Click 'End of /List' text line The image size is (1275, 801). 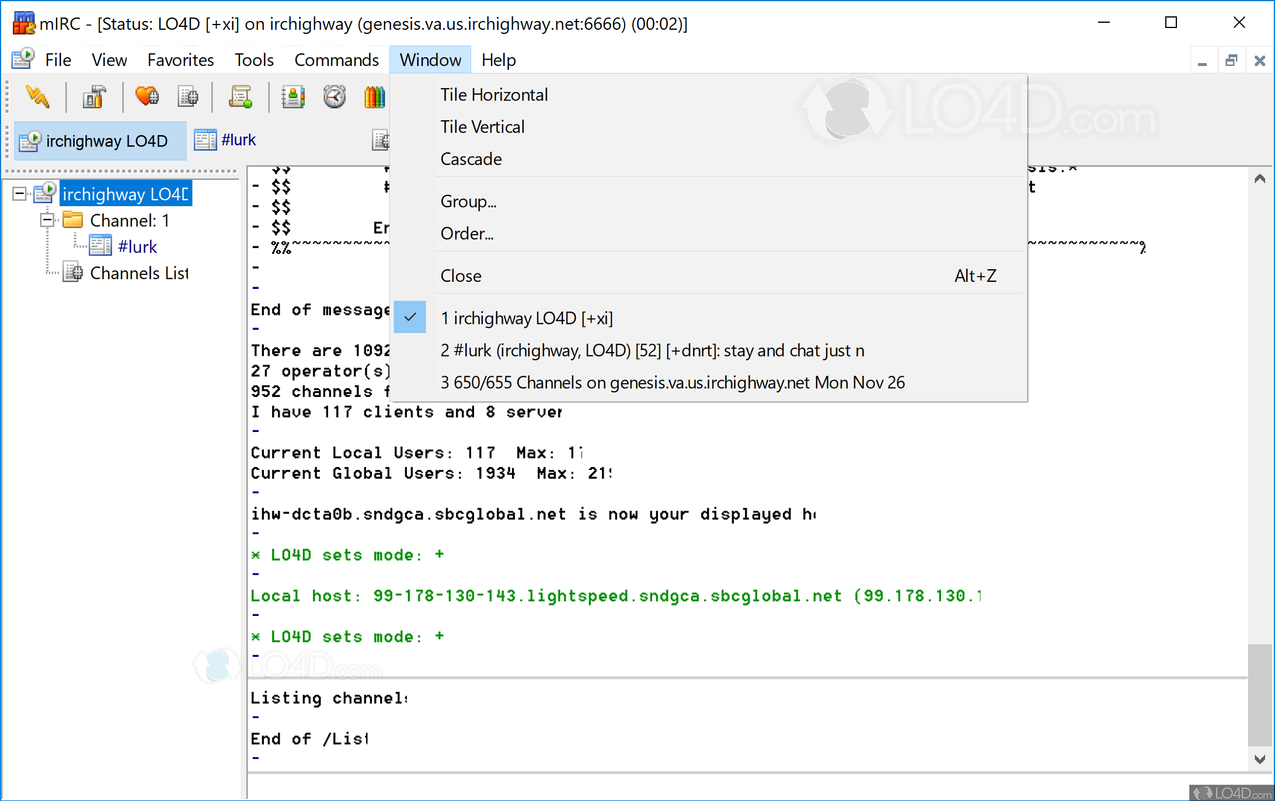(309, 739)
